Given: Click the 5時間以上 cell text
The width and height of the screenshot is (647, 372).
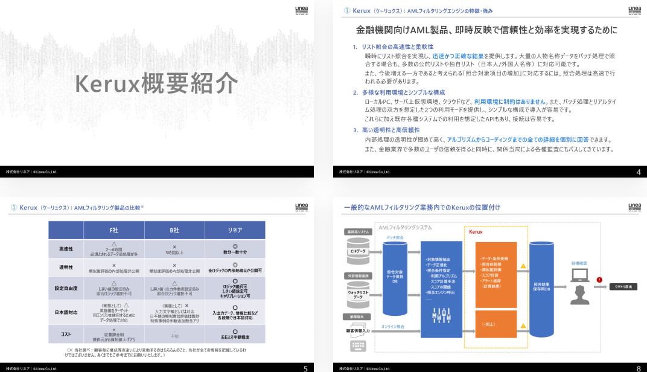Looking at the screenshot, I should tap(174, 252).
